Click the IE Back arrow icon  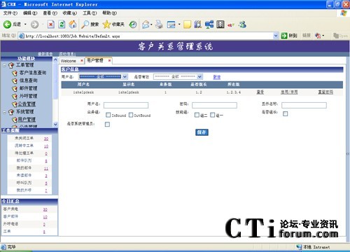pos(7,24)
